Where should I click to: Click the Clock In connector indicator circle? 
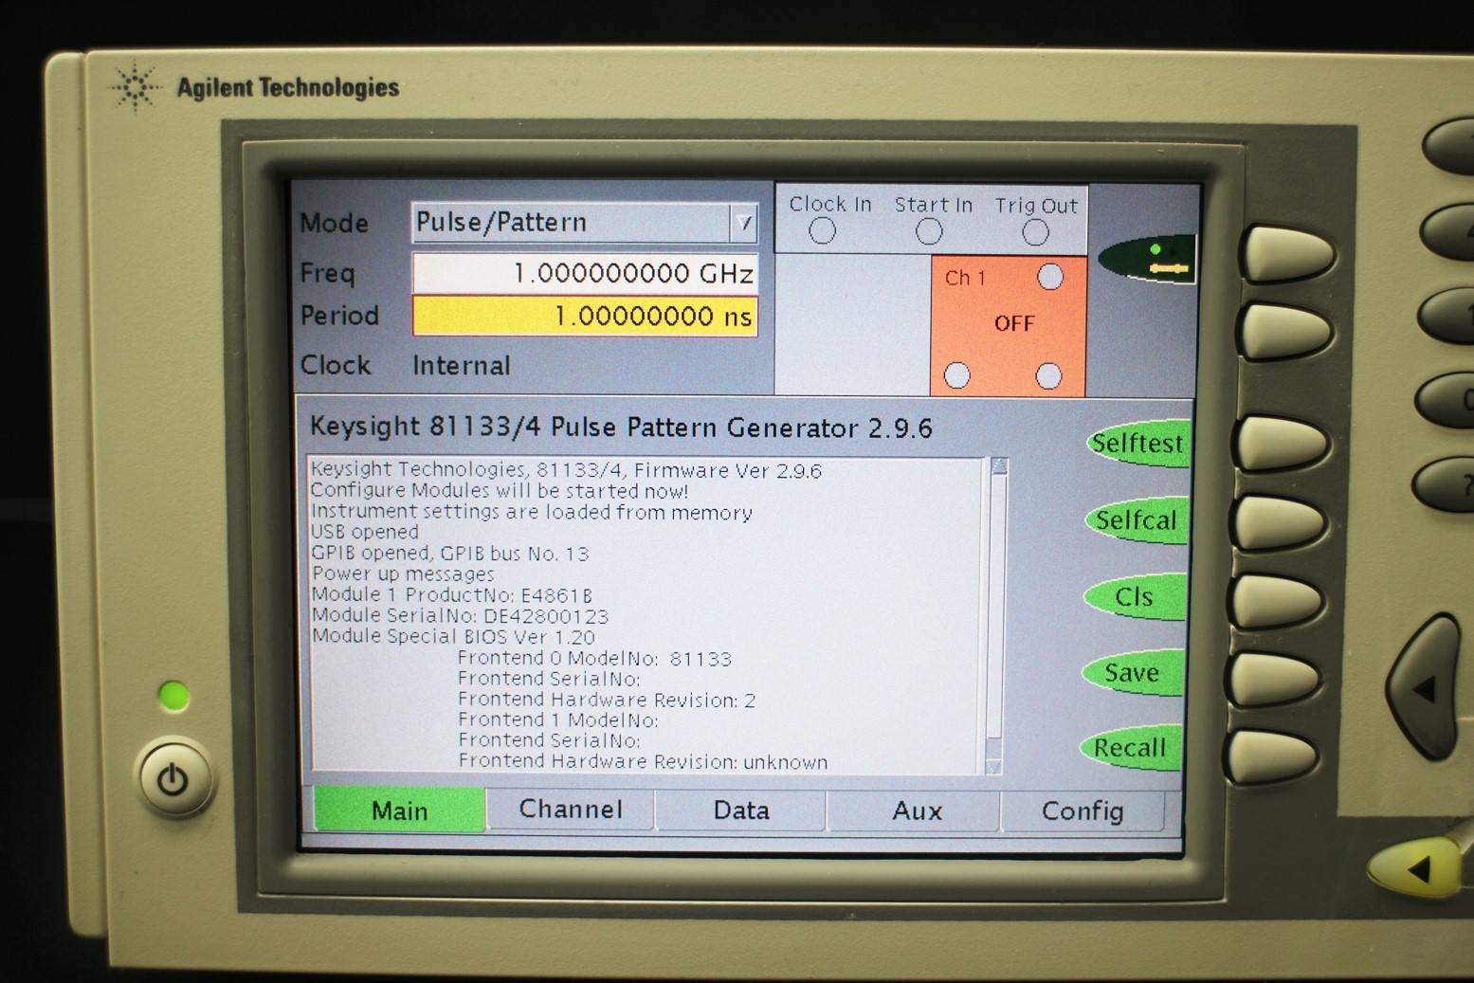[x=822, y=230]
